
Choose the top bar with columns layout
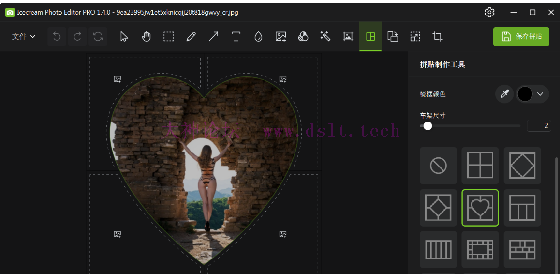[522, 208]
